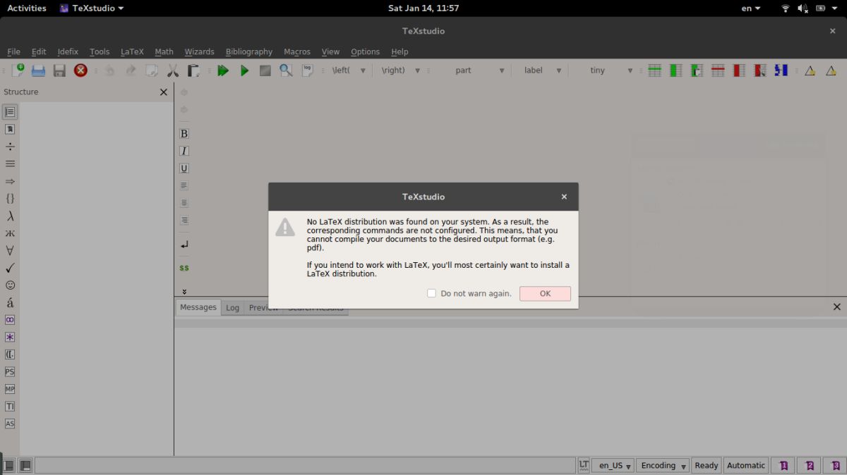Switch to the Messages tab
The width and height of the screenshot is (847, 475).
pos(198,307)
